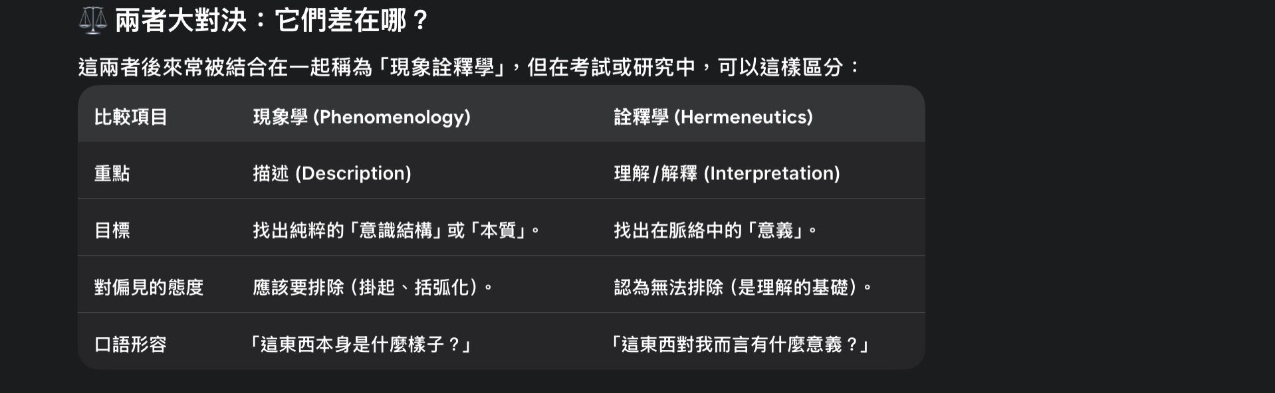
Task: Click the cell about 「意識結構」或「本質」
Action: 396,231
